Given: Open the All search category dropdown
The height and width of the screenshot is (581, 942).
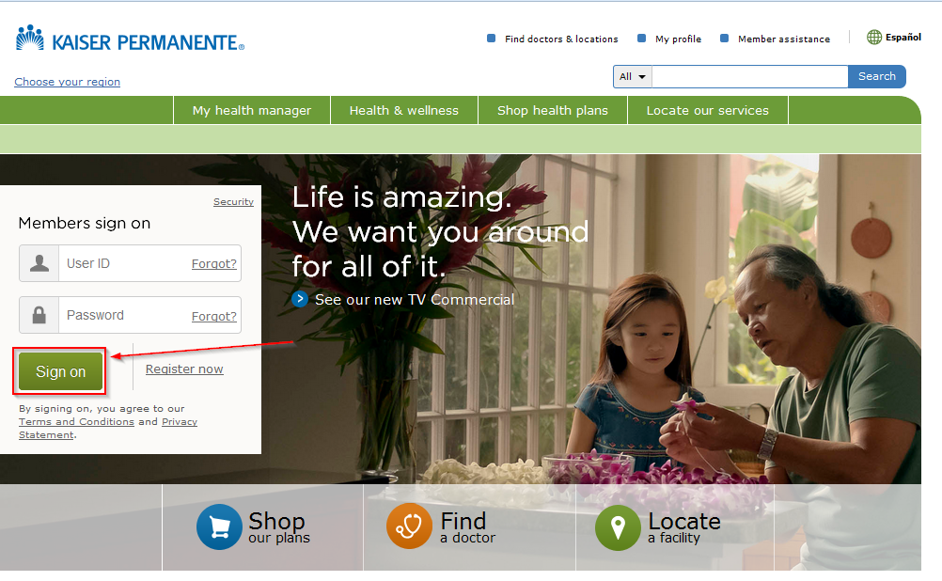Looking at the screenshot, I should coord(633,77).
